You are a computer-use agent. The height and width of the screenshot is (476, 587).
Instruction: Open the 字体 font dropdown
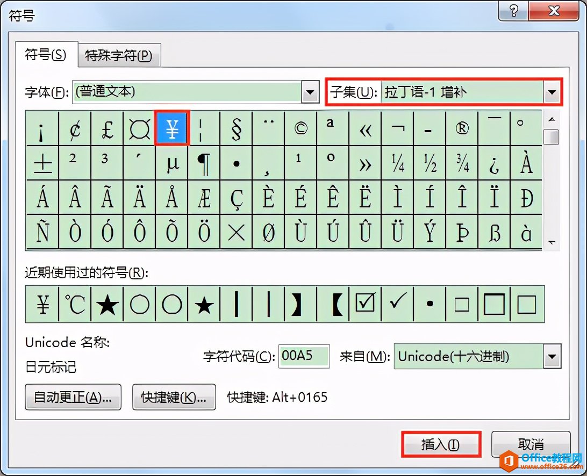tap(310, 92)
